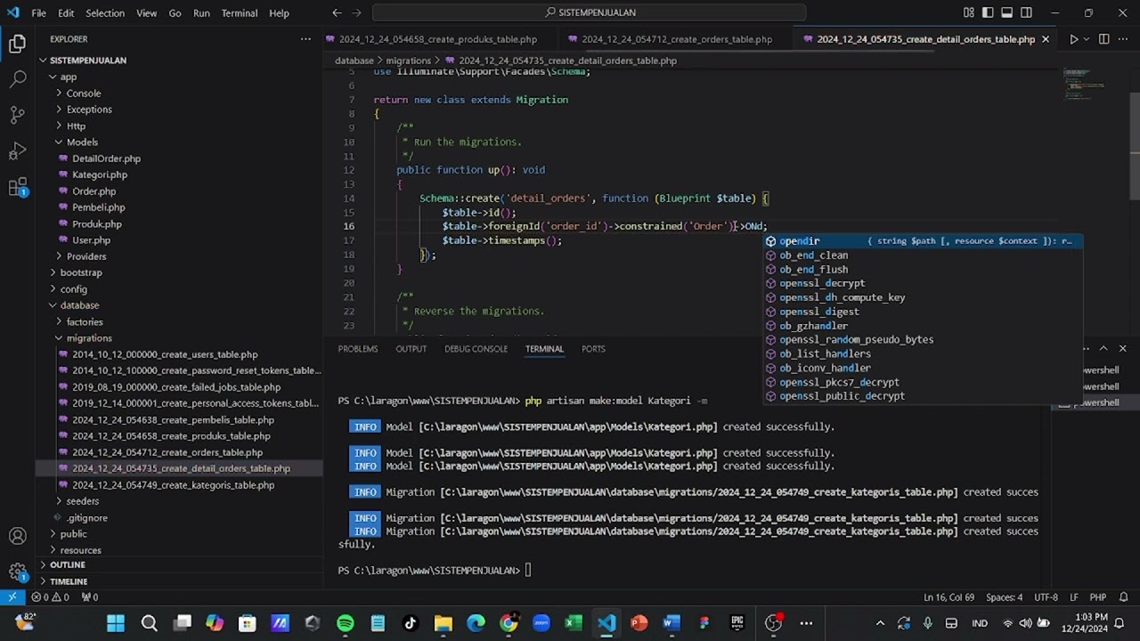
Task: Click Spaces: 4 indentation setting
Action: (1005, 597)
